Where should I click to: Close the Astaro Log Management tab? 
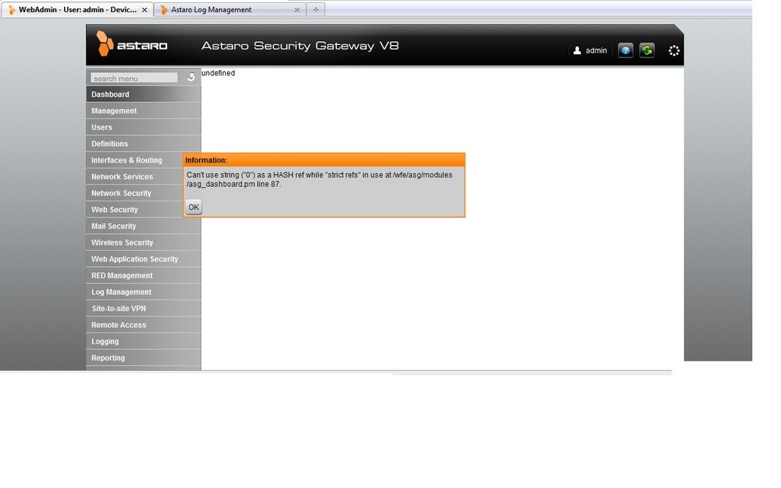pyautogui.click(x=297, y=9)
